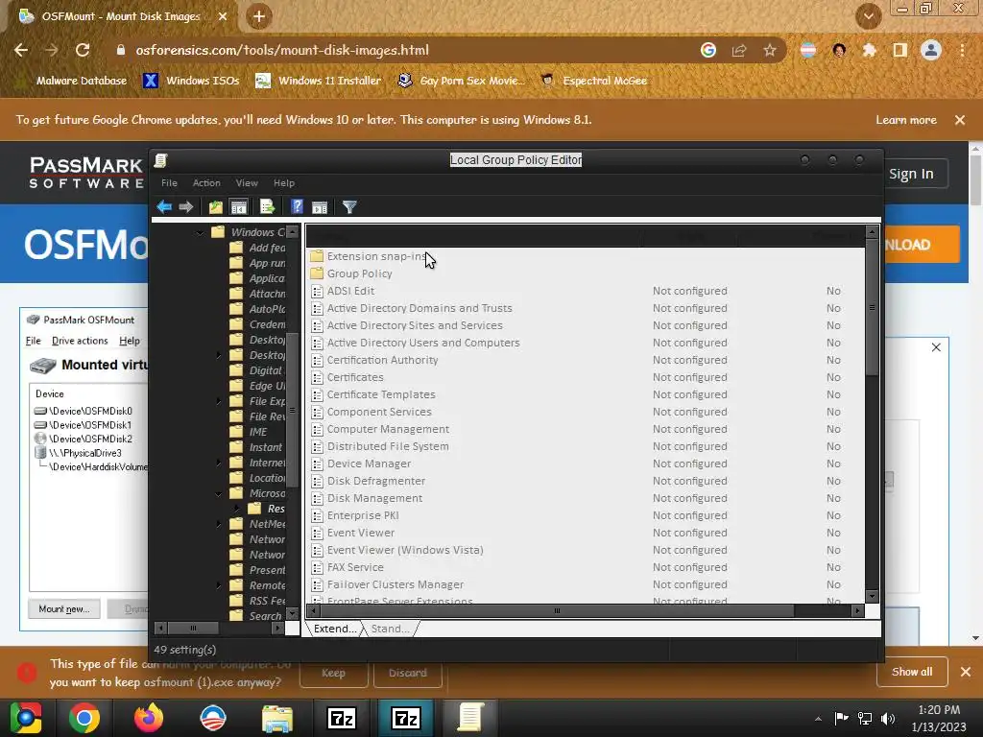Viewport: 983px width, 737px height.
Task: Click the Show all downloads button
Action: tap(912, 672)
